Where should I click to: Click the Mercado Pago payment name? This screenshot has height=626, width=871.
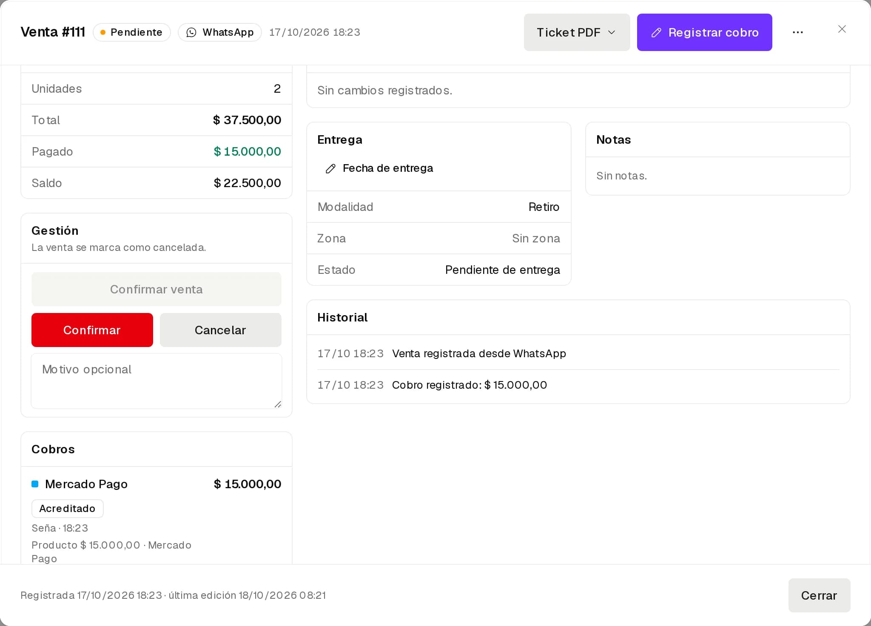tap(86, 484)
